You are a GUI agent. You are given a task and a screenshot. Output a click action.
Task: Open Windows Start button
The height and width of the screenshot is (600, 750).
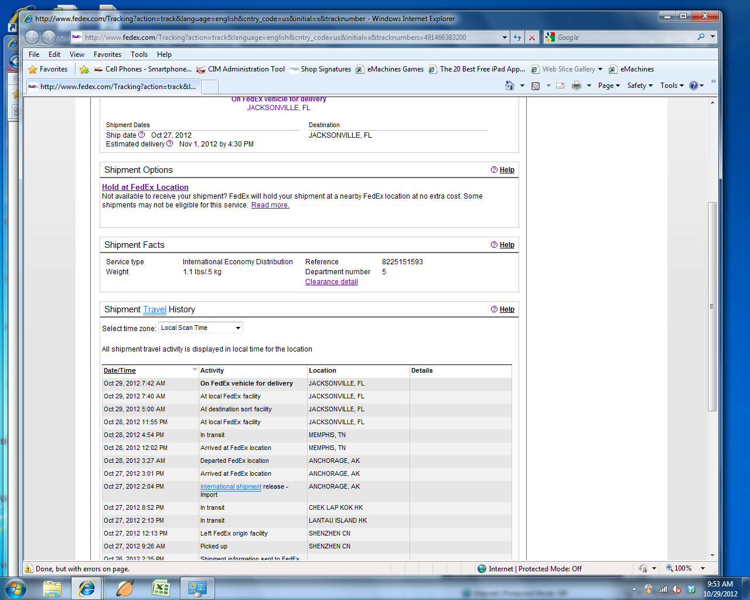(15, 588)
